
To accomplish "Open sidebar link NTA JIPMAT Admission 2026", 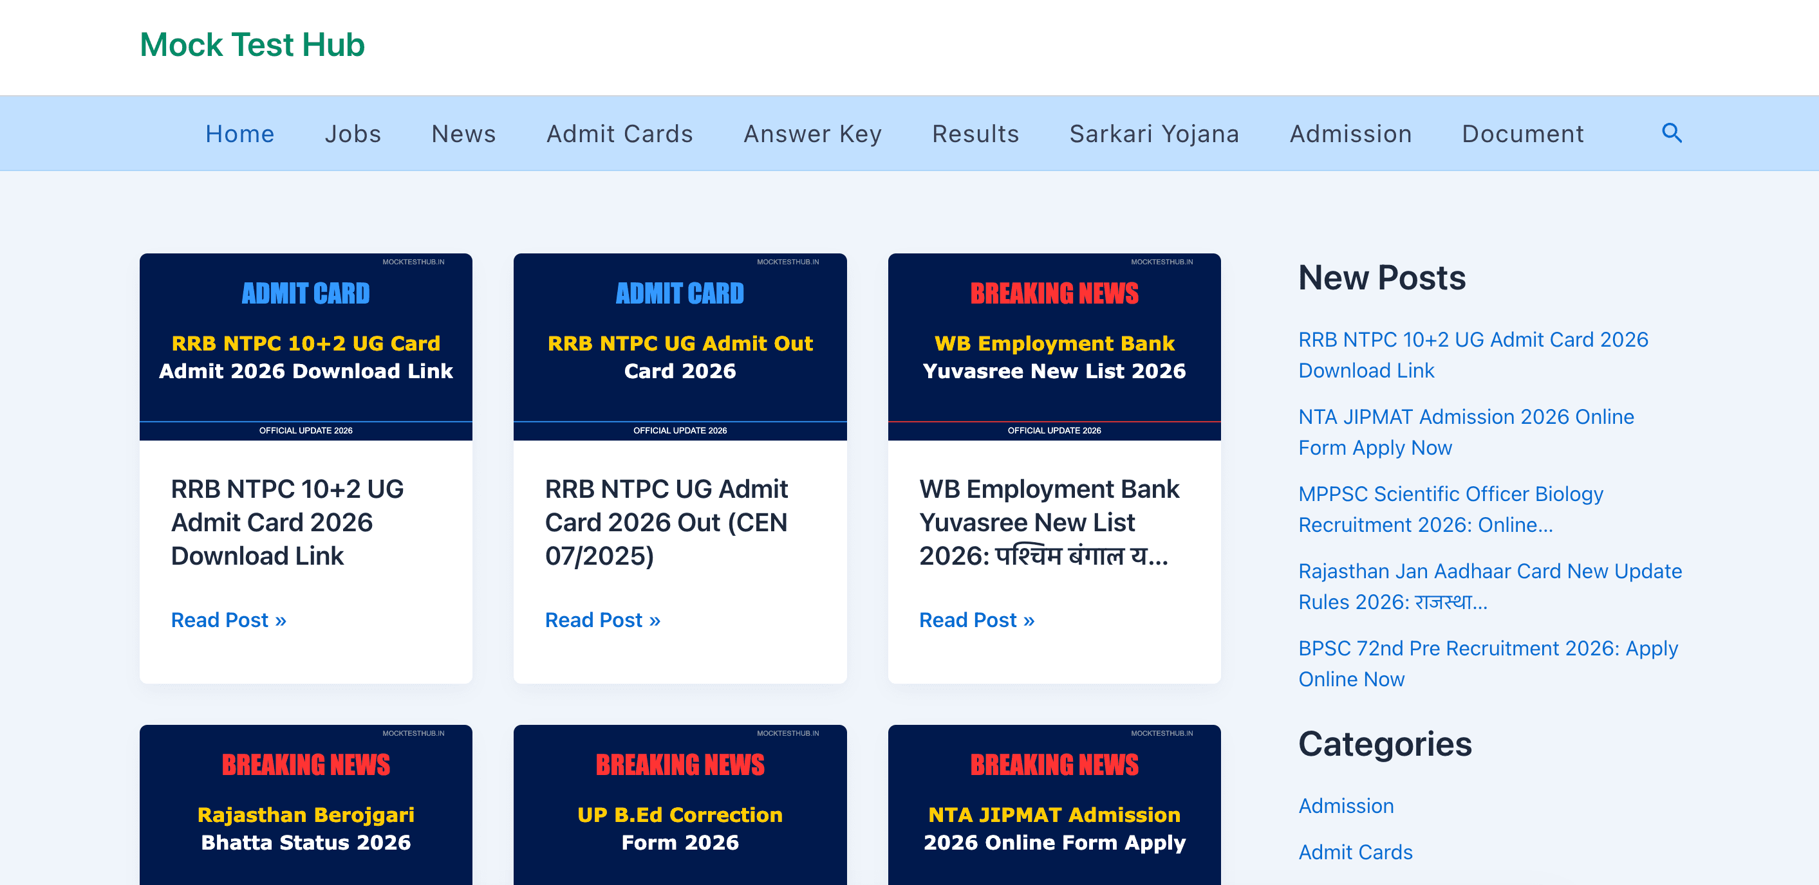I will (1466, 432).
